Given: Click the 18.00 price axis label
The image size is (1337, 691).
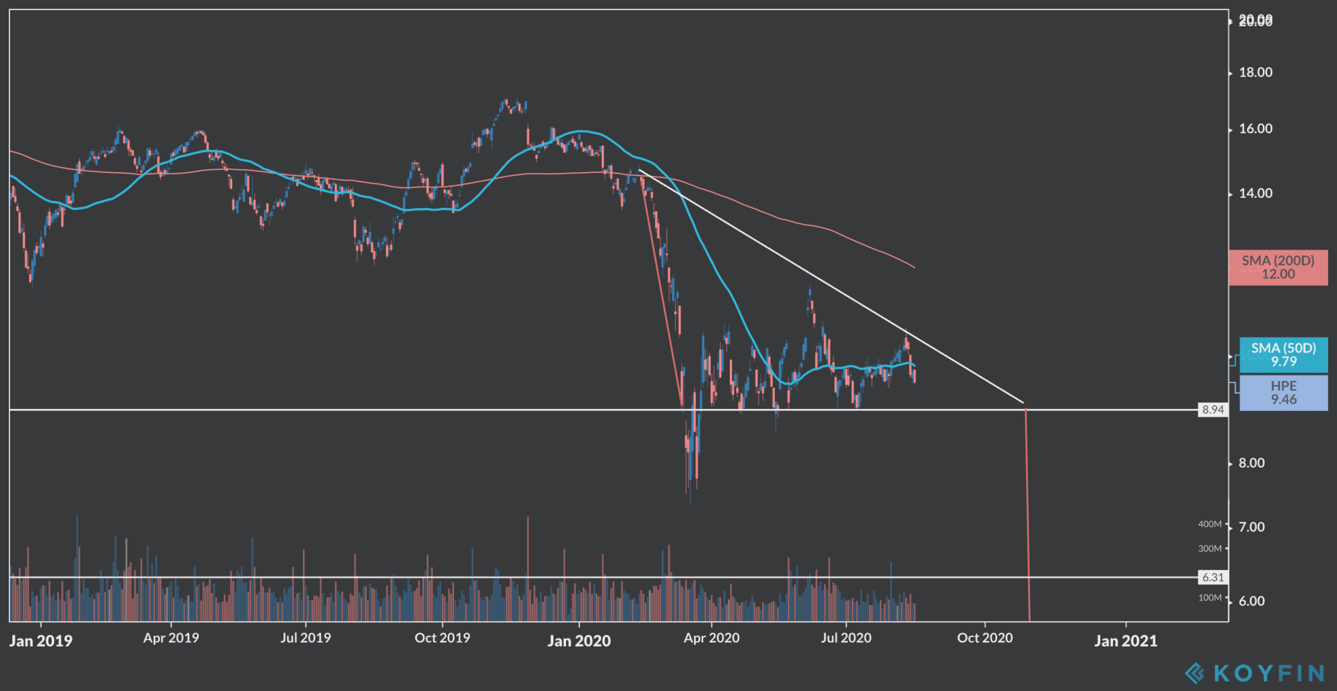Looking at the screenshot, I should pos(1255,72).
